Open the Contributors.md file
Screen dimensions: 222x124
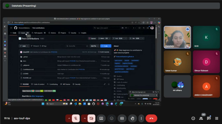28,69
